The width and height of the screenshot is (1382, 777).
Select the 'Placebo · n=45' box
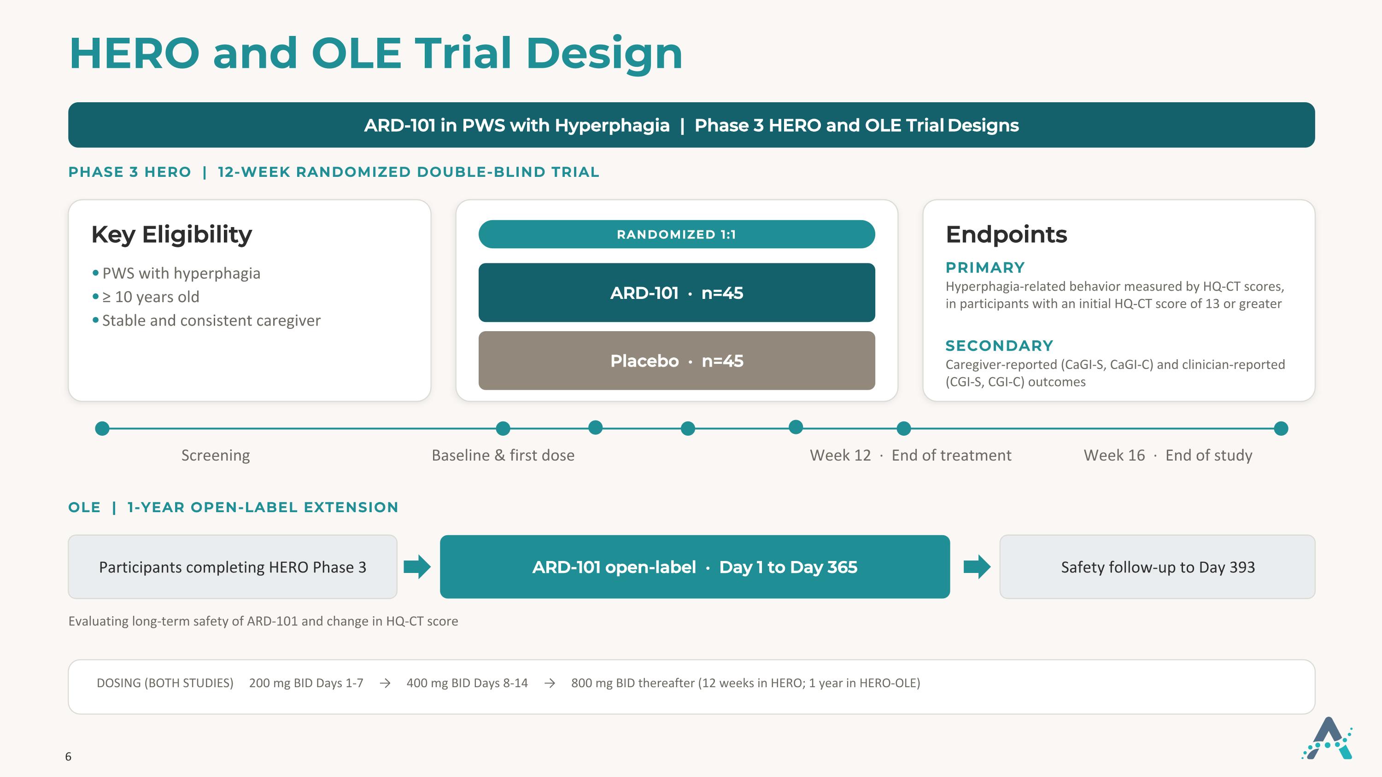[x=677, y=360]
